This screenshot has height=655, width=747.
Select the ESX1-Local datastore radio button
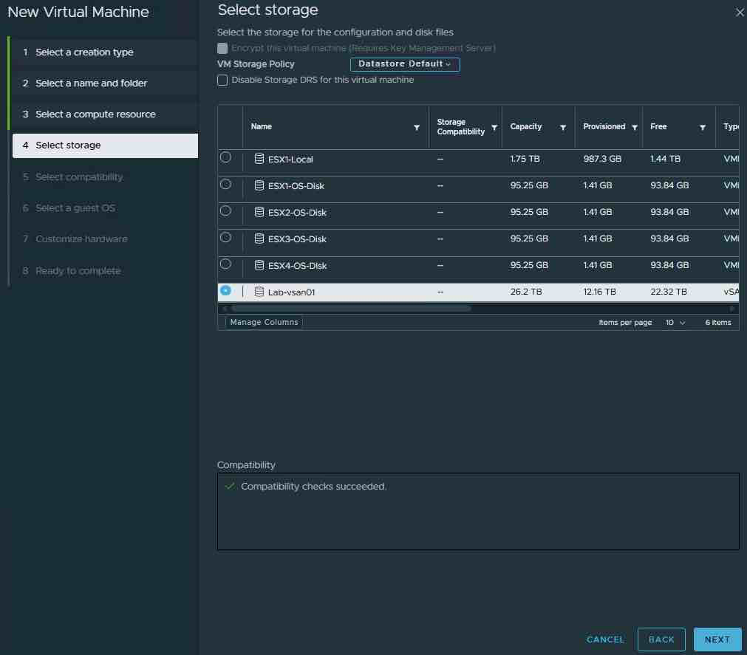(x=225, y=157)
